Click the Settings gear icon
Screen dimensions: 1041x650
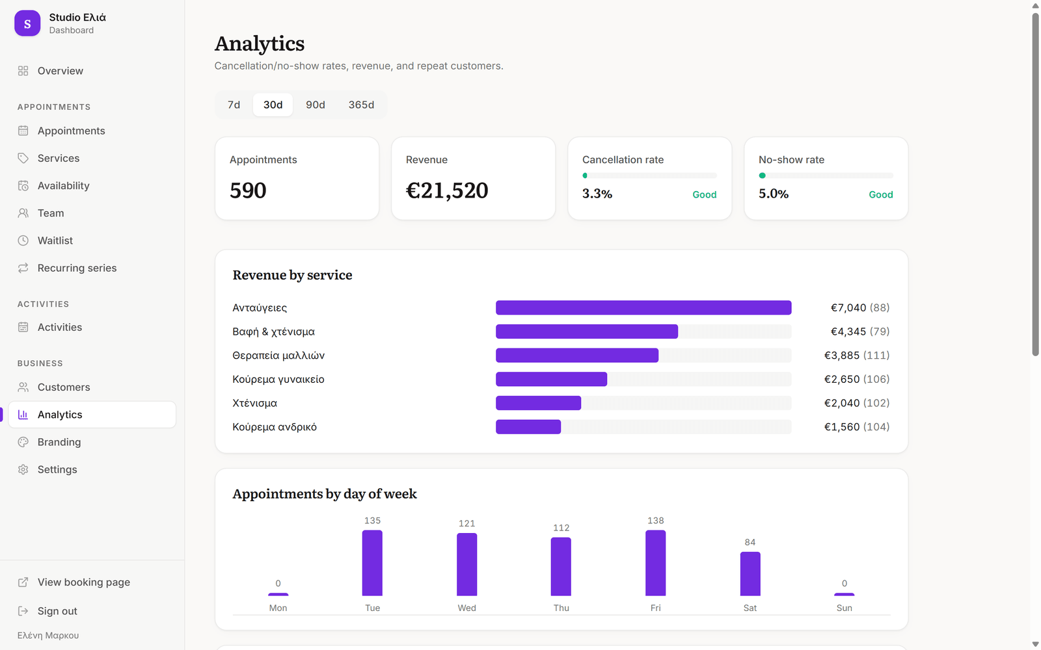click(23, 469)
